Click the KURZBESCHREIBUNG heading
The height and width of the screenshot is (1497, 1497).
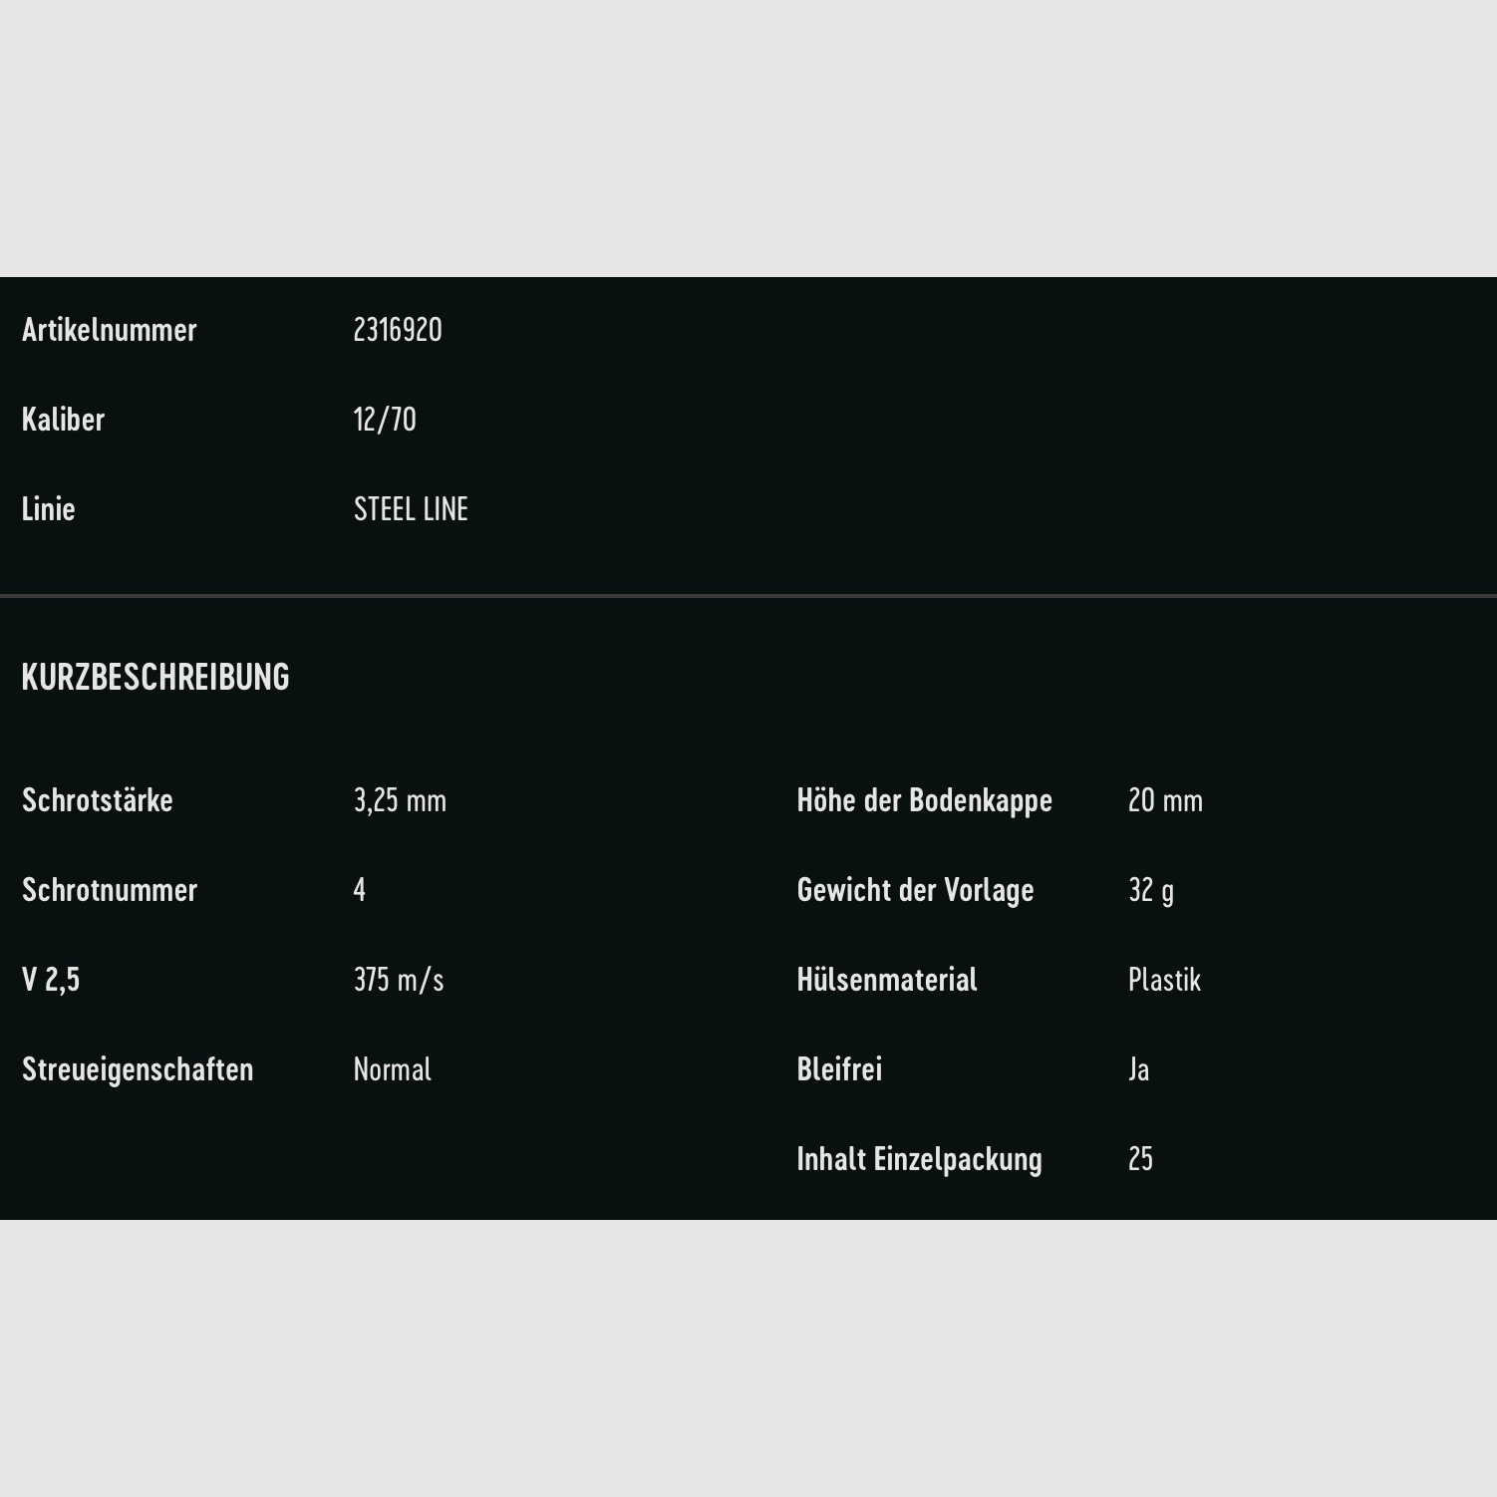pyautogui.click(x=155, y=678)
